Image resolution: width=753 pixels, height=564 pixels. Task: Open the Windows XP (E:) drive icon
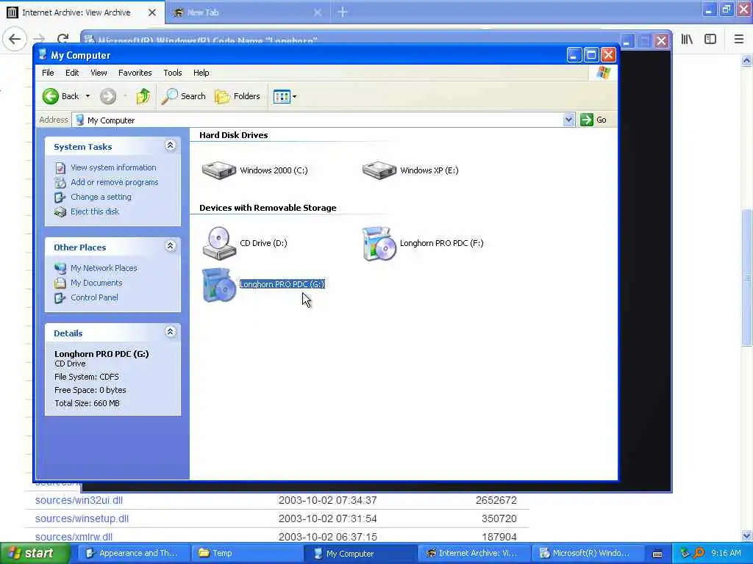379,170
